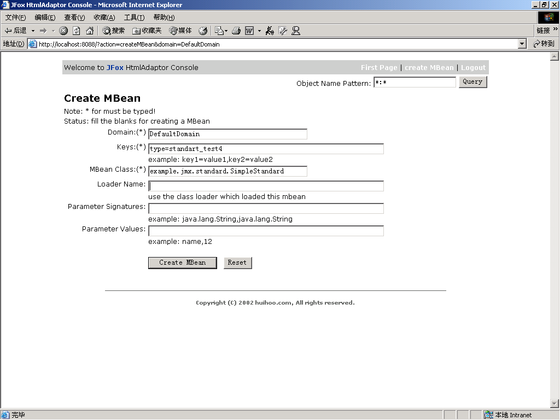This screenshot has width=560, height=420.
Task: Open the Help (帮助) menu
Action: 164,17
